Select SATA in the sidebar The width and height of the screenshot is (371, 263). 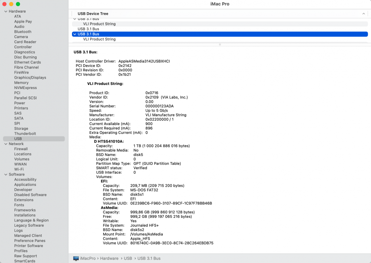click(x=19, y=118)
